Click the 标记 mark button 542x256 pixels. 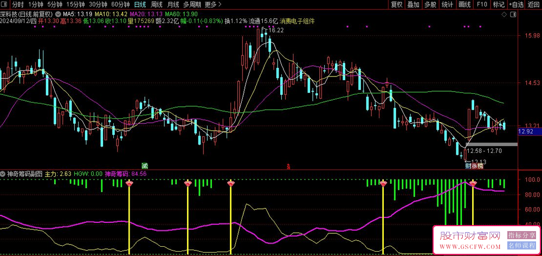coord(499,4)
